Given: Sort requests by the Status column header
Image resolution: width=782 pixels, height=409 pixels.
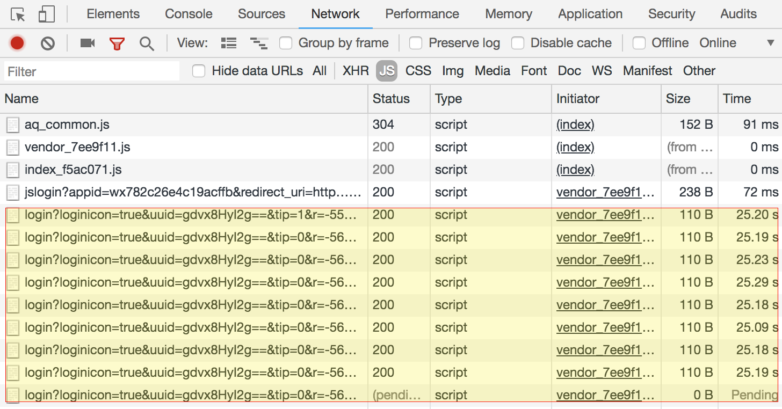Looking at the screenshot, I should pyautogui.click(x=391, y=99).
